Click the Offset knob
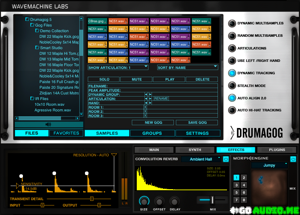The height and width of the screenshot is (215, 300). [x=159, y=201]
